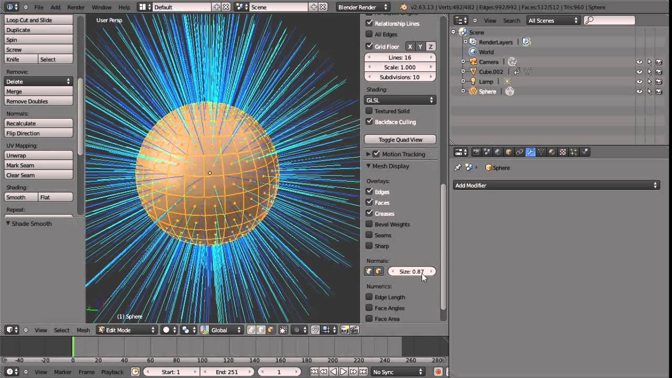
Task: Click the pin icon beside Sphere datablock
Action: point(457,167)
